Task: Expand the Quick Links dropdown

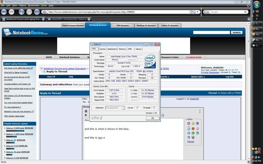Action: 198,77
